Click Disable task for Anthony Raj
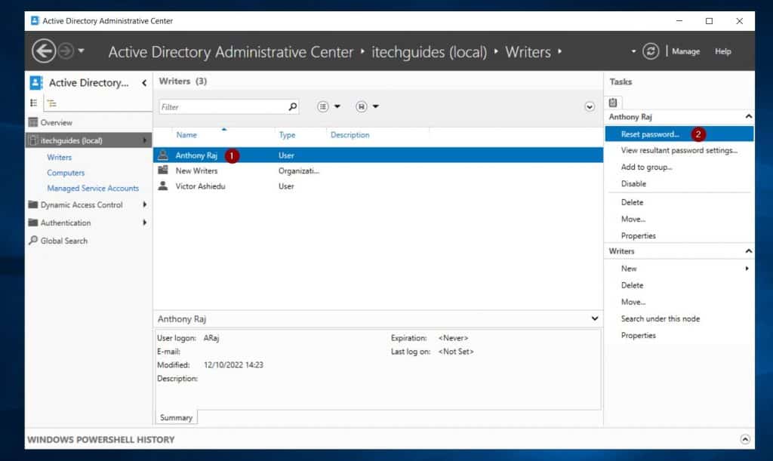Viewport: 773px width, 461px height. (633, 183)
